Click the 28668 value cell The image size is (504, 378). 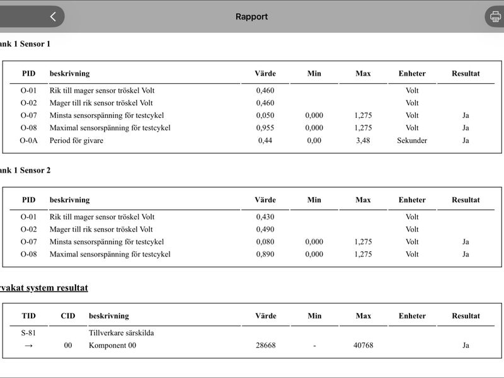[x=266, y=345]
